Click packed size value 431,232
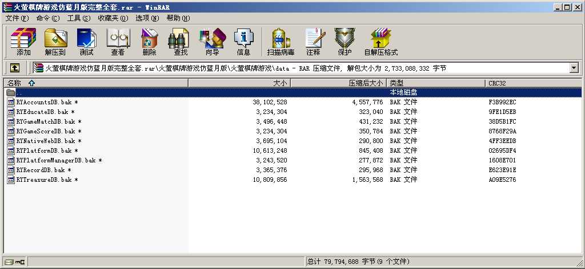Screen dimensions: 585x269 [371, 121]
